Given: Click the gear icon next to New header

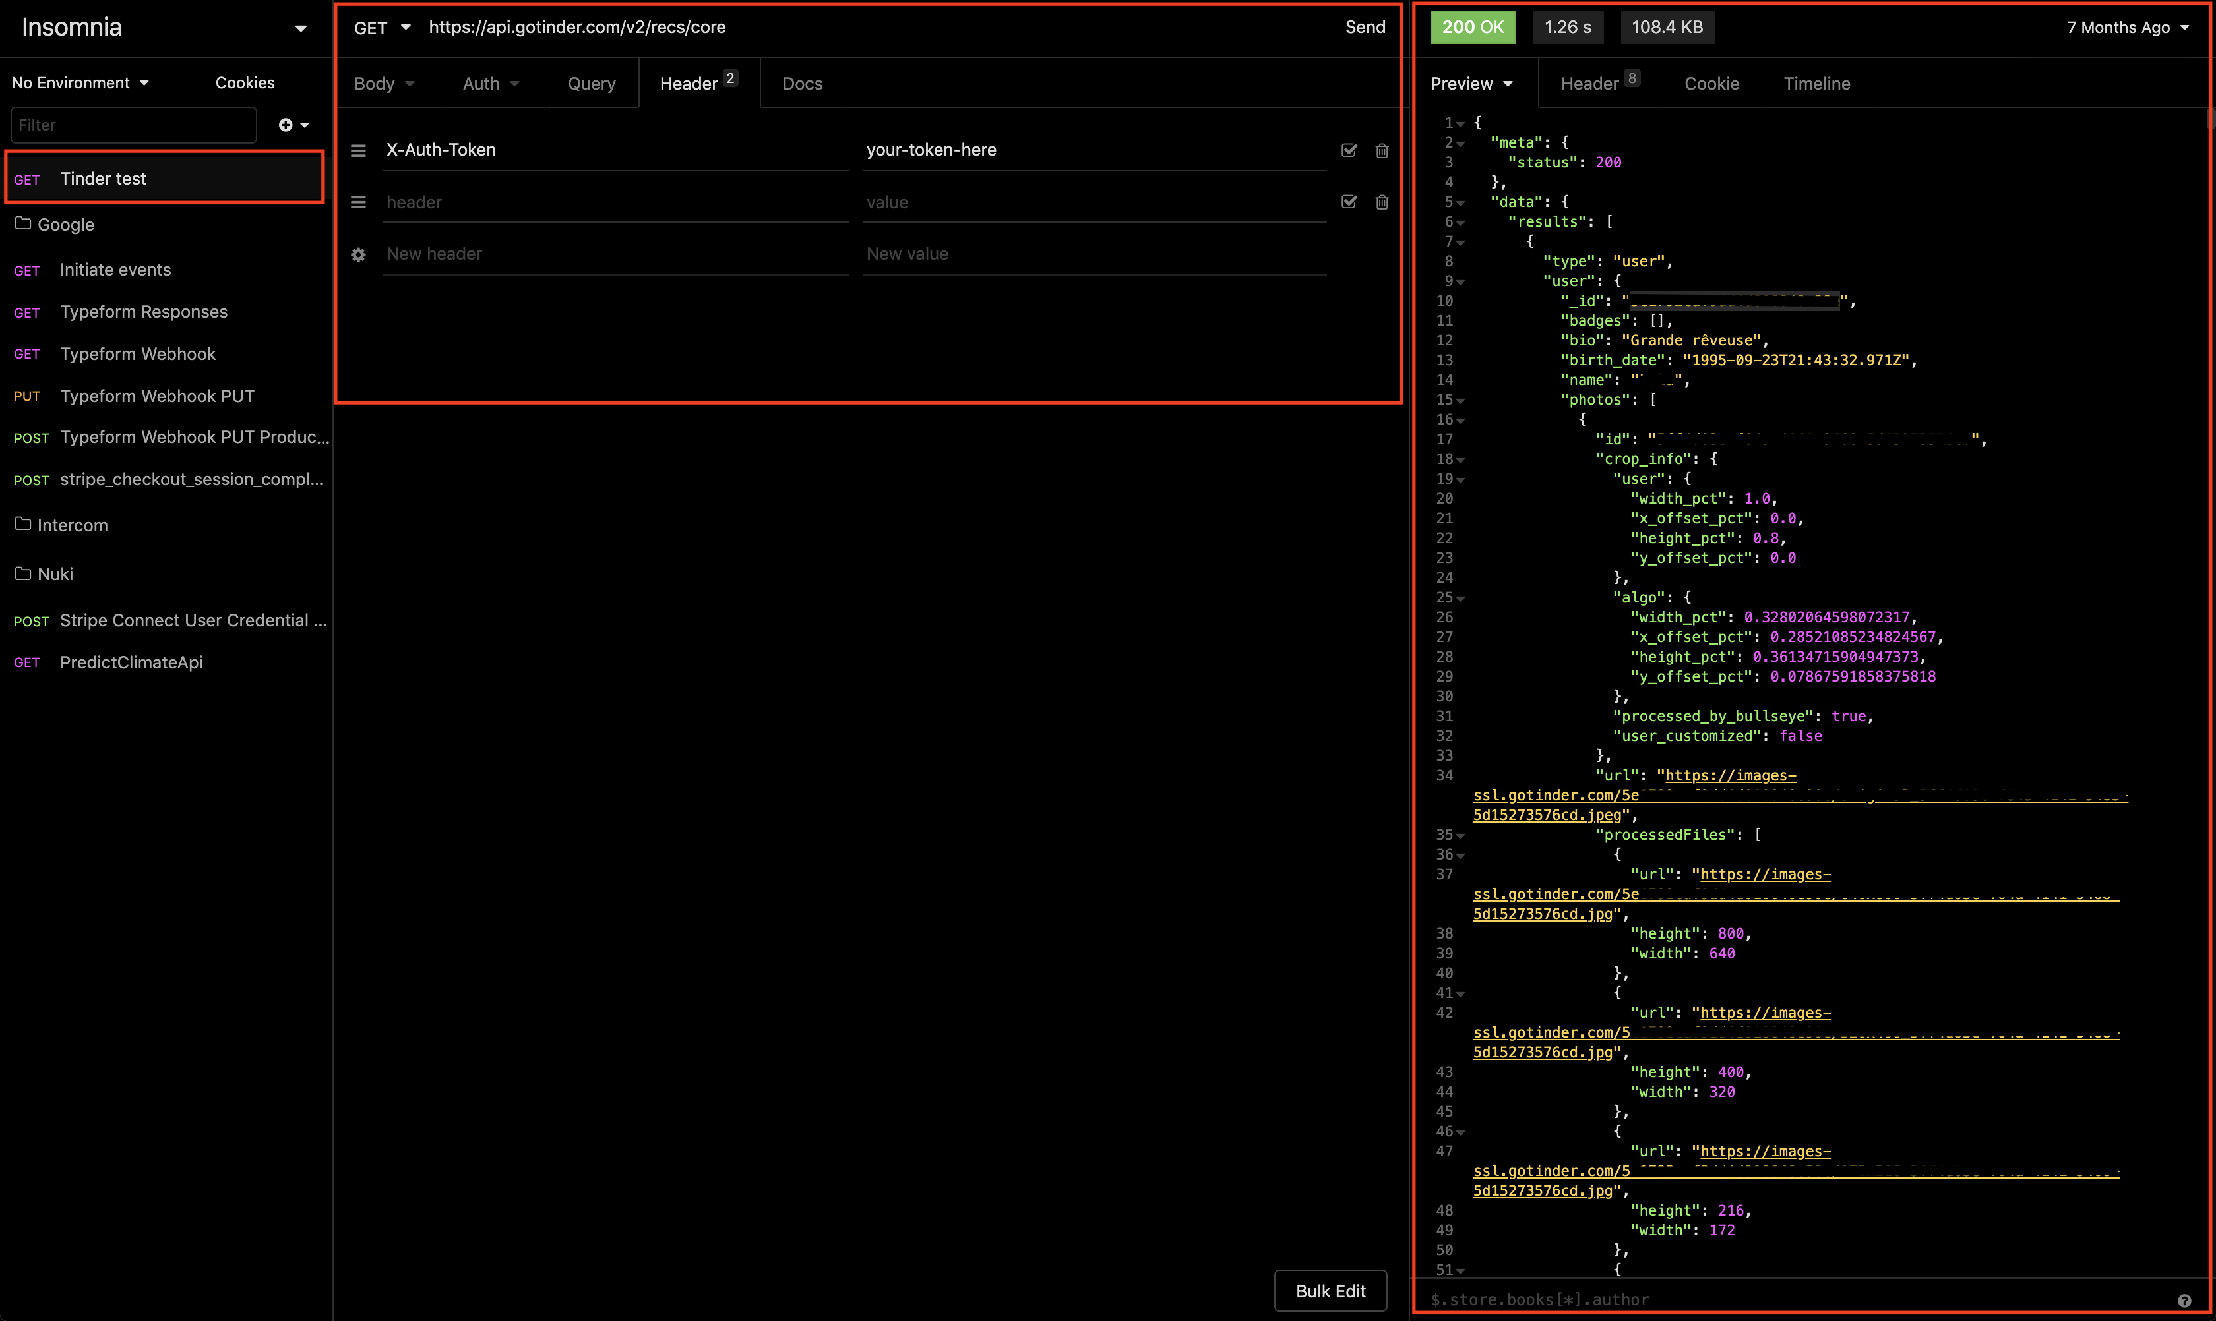Looking at the screenshot, I should (x=358, y=254).
